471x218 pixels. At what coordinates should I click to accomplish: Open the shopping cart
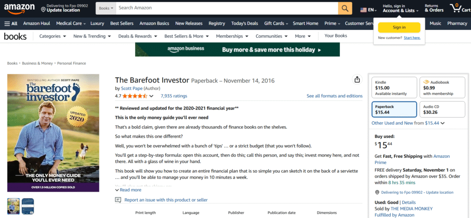[461, 8]
